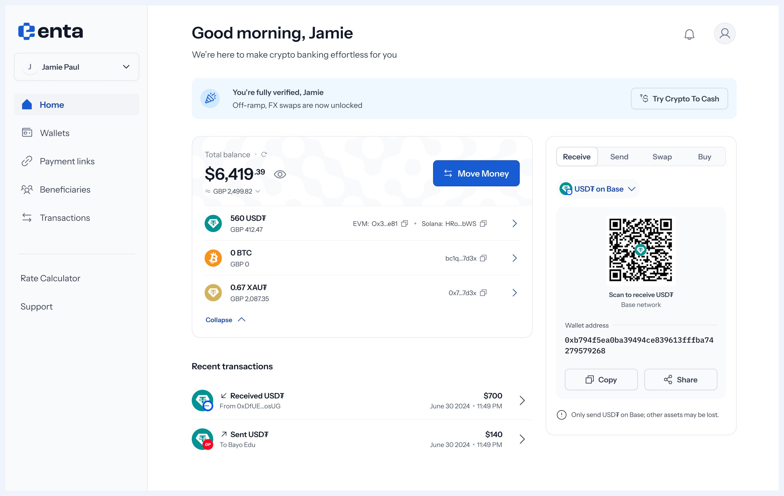This screenshot has height=496, width=784.
Task: Open USD₮ wallet details chevron
Action: 514,223
